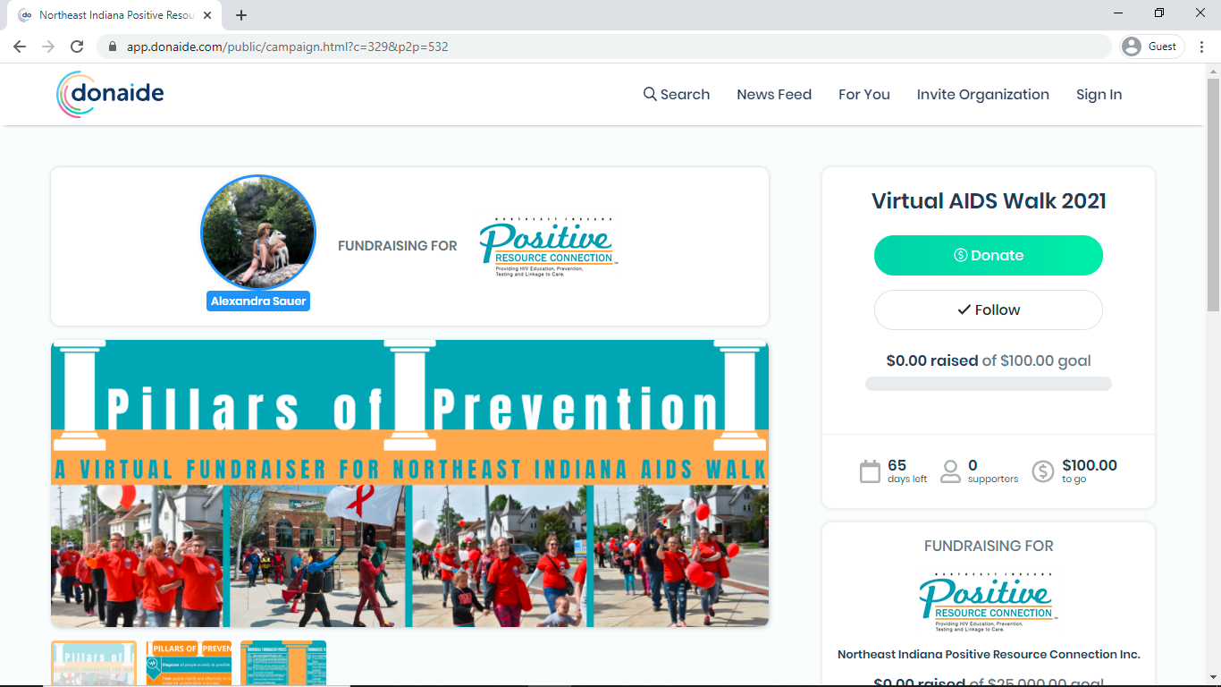Open a new browser tab

tap(241, 15)
